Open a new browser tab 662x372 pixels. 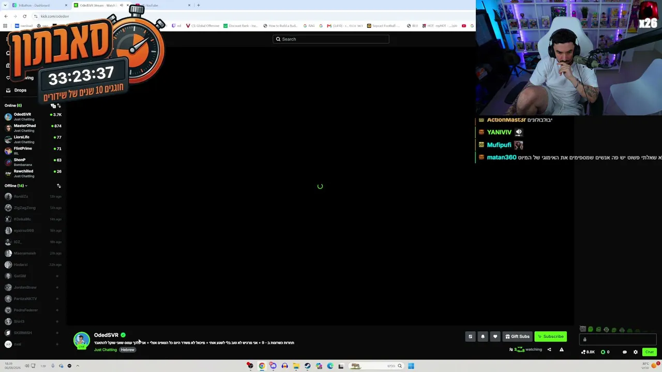coord(199,5)
